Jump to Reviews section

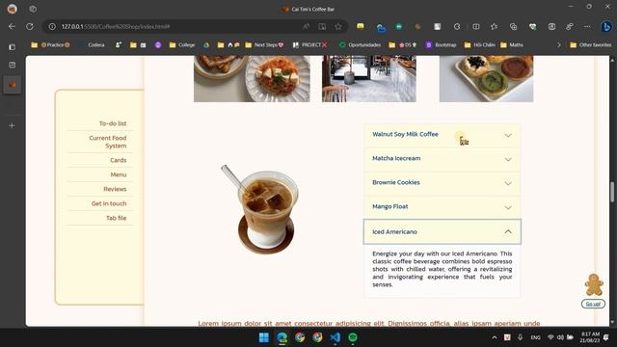coord(115,189)
